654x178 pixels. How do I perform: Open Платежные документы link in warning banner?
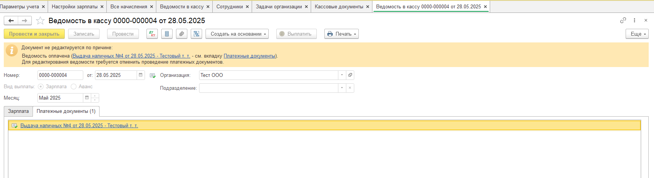249,56
